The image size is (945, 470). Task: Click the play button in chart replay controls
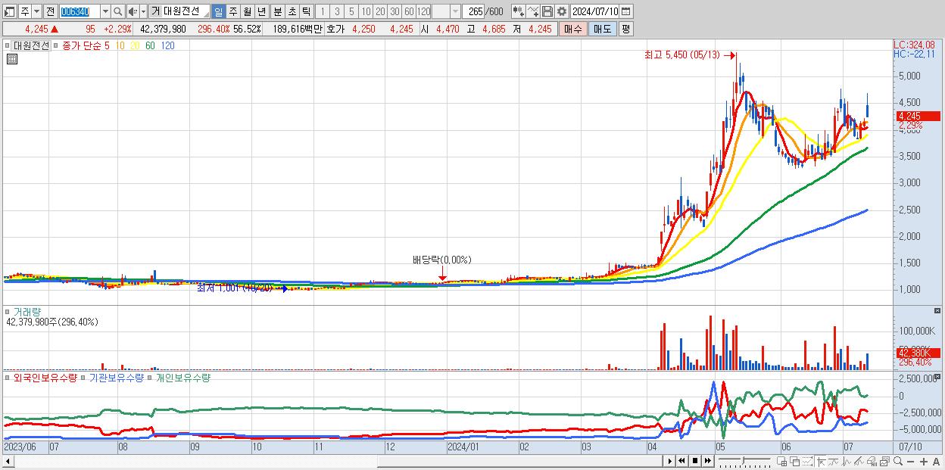point(670,461)
